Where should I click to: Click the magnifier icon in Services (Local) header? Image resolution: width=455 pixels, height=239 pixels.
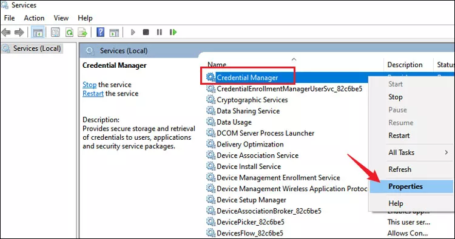click(90, 51)
